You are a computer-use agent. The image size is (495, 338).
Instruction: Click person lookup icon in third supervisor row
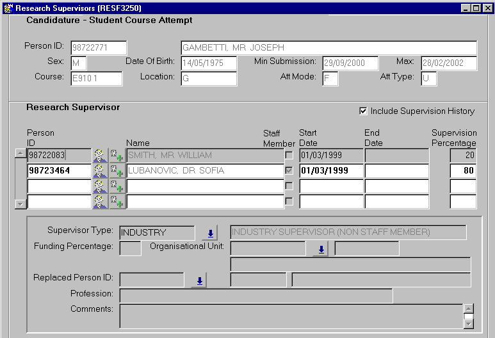click(100, 186)
